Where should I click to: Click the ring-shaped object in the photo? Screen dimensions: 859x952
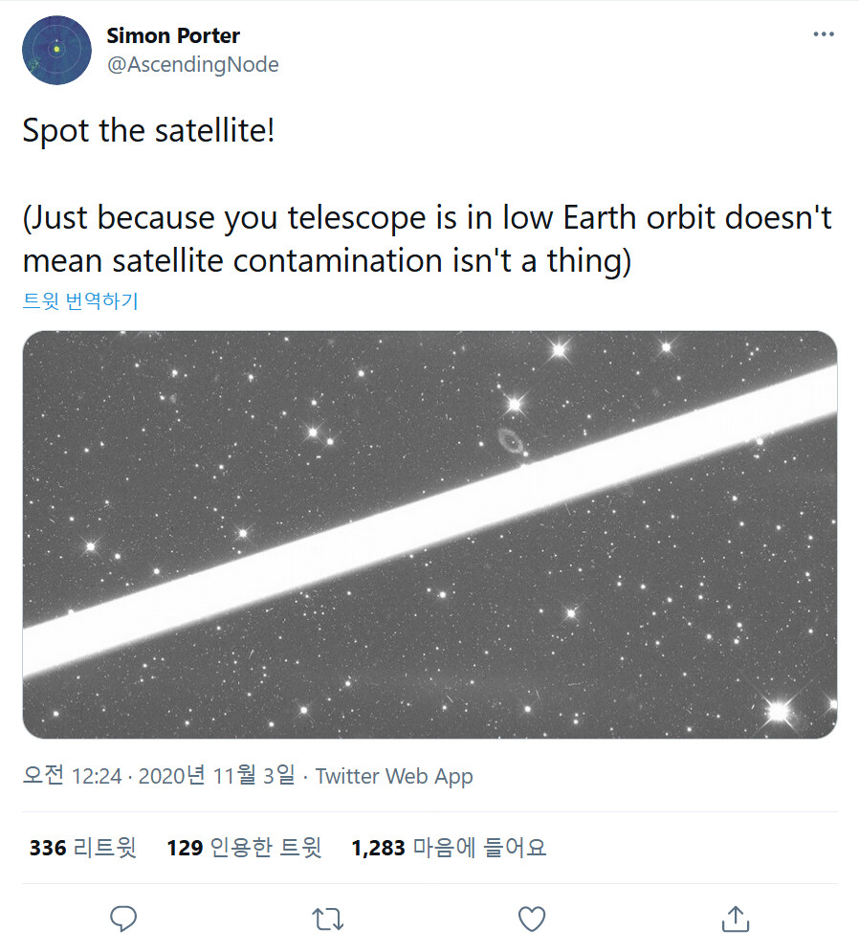[509, 441]
